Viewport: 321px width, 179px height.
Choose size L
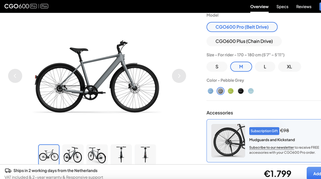pos(265,67)
